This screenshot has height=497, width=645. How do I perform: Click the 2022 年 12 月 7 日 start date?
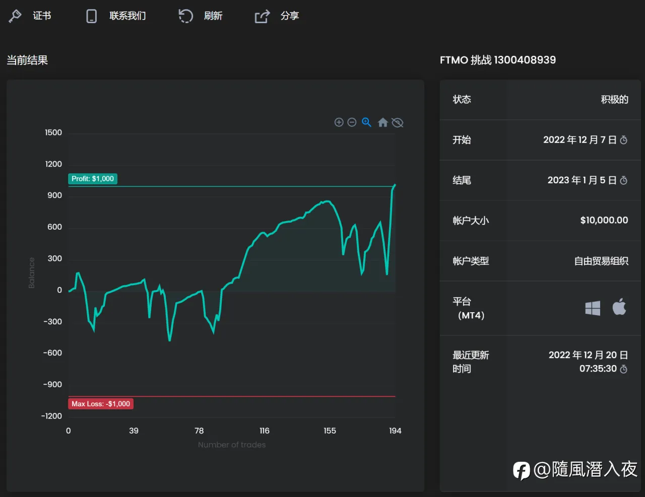point(579,140)
